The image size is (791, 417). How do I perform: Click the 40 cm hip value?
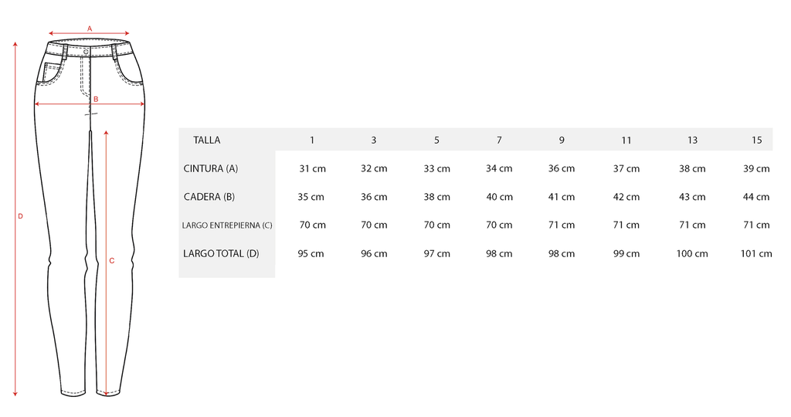point(500,197)
